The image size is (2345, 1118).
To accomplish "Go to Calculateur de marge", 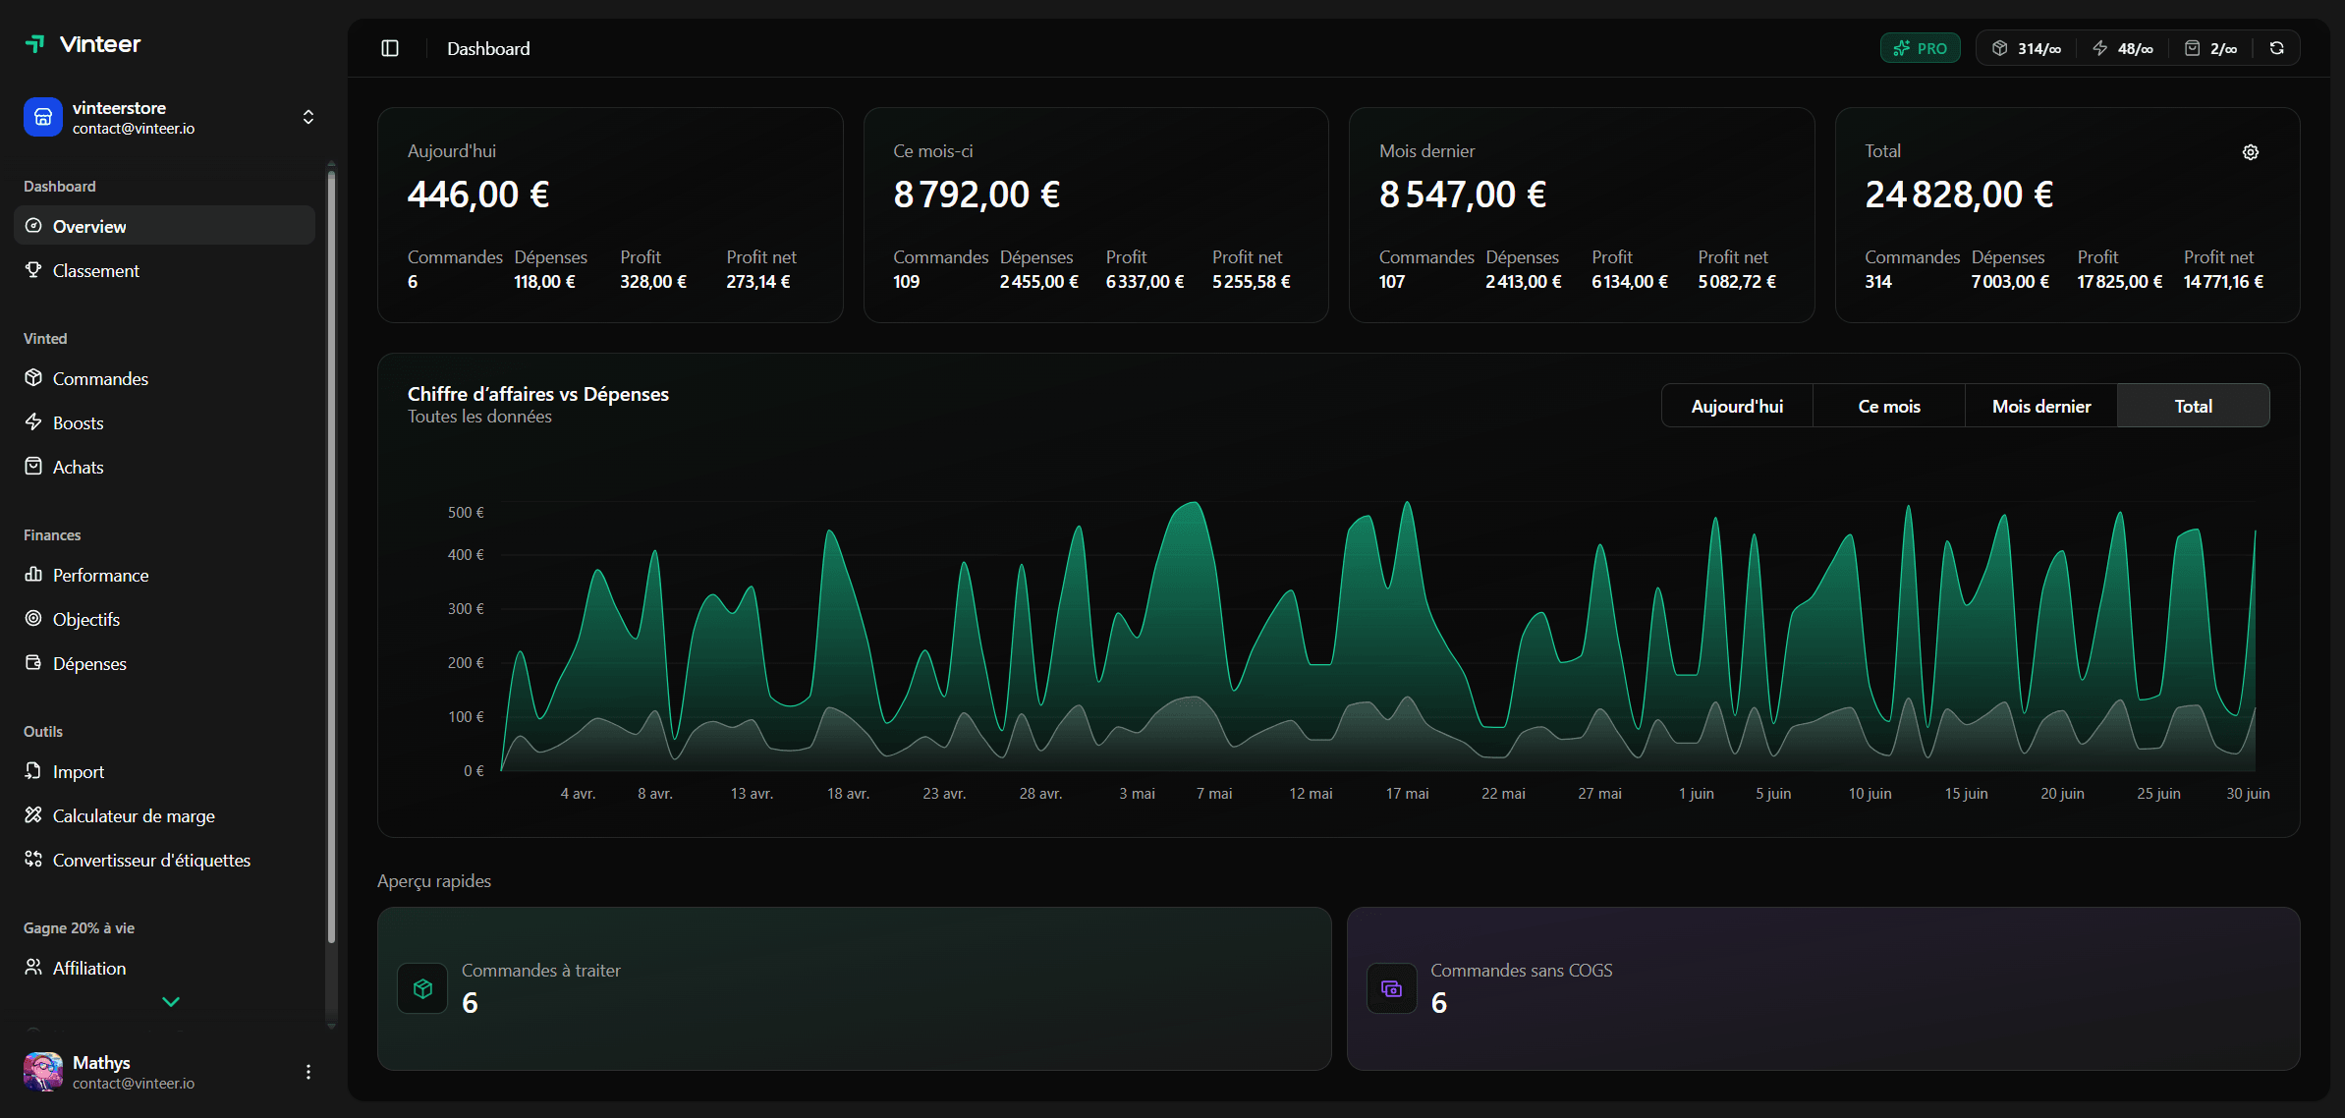I will 133,815.
